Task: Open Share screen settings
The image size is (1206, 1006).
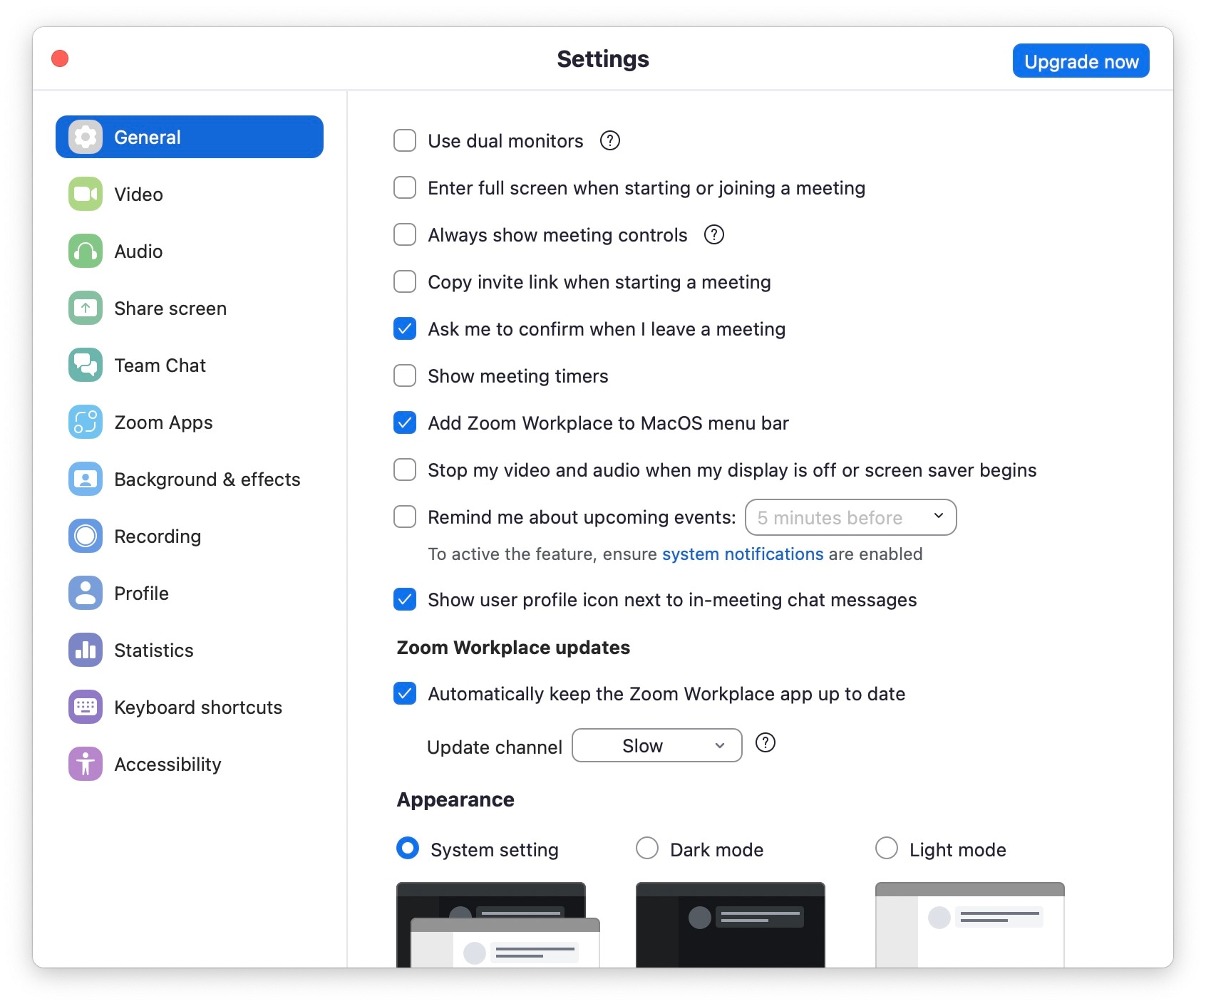Action: (190, 308)
